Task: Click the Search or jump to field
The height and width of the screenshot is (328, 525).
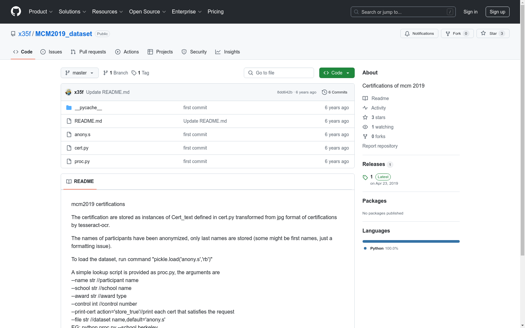Action: pos(403,12)
